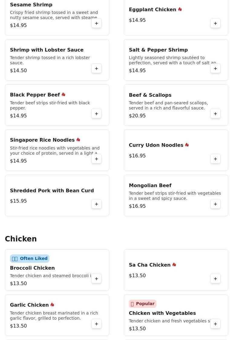Image resolution: width=233 pixels, height=340 pixels.
Task: Add Eggplant Chicken using plus button
Action: pos(215,23)
